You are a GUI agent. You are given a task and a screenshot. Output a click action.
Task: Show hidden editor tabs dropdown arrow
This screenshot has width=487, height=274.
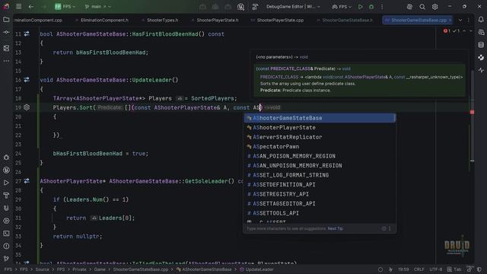460,21
